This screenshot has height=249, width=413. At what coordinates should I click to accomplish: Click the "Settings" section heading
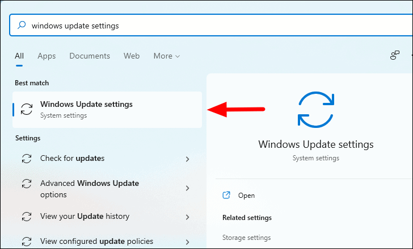[x=28, y=138]
